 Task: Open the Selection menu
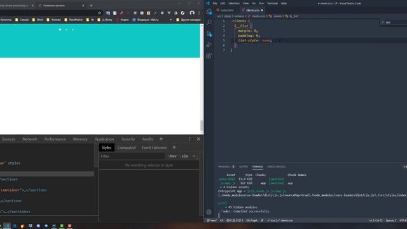[234, 3]
